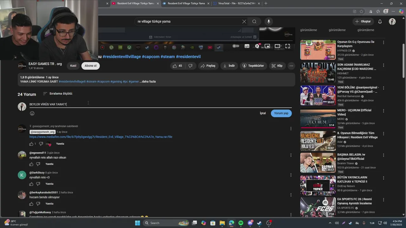This screenshot has height=228, width=406.
Task: Click Katıl join button
Action: 73,66
